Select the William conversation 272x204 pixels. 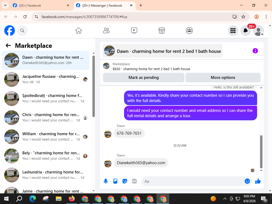tap(46, 137)
